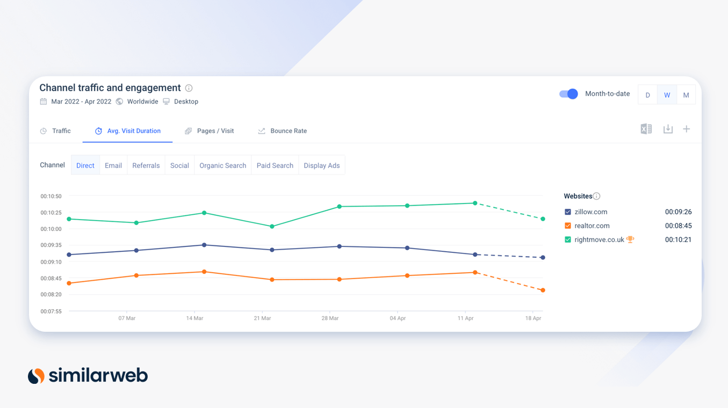
Task: Click the 00:09:26 duration value
Action: point(678,212)
